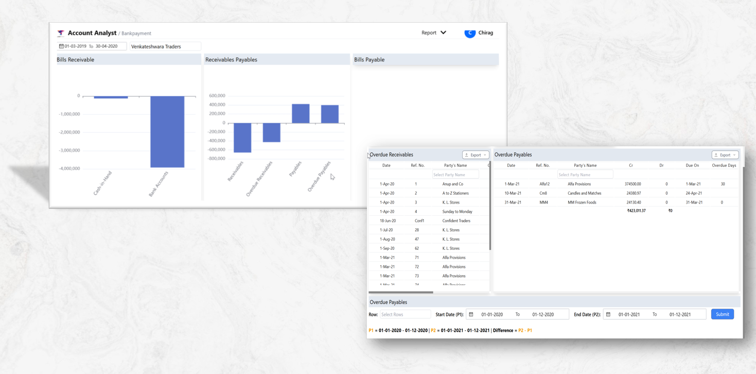The height and width of the screenshot is (374, 756).
Task: Click the Bankpayment breadcrumb link
Action: click(136, 33)
